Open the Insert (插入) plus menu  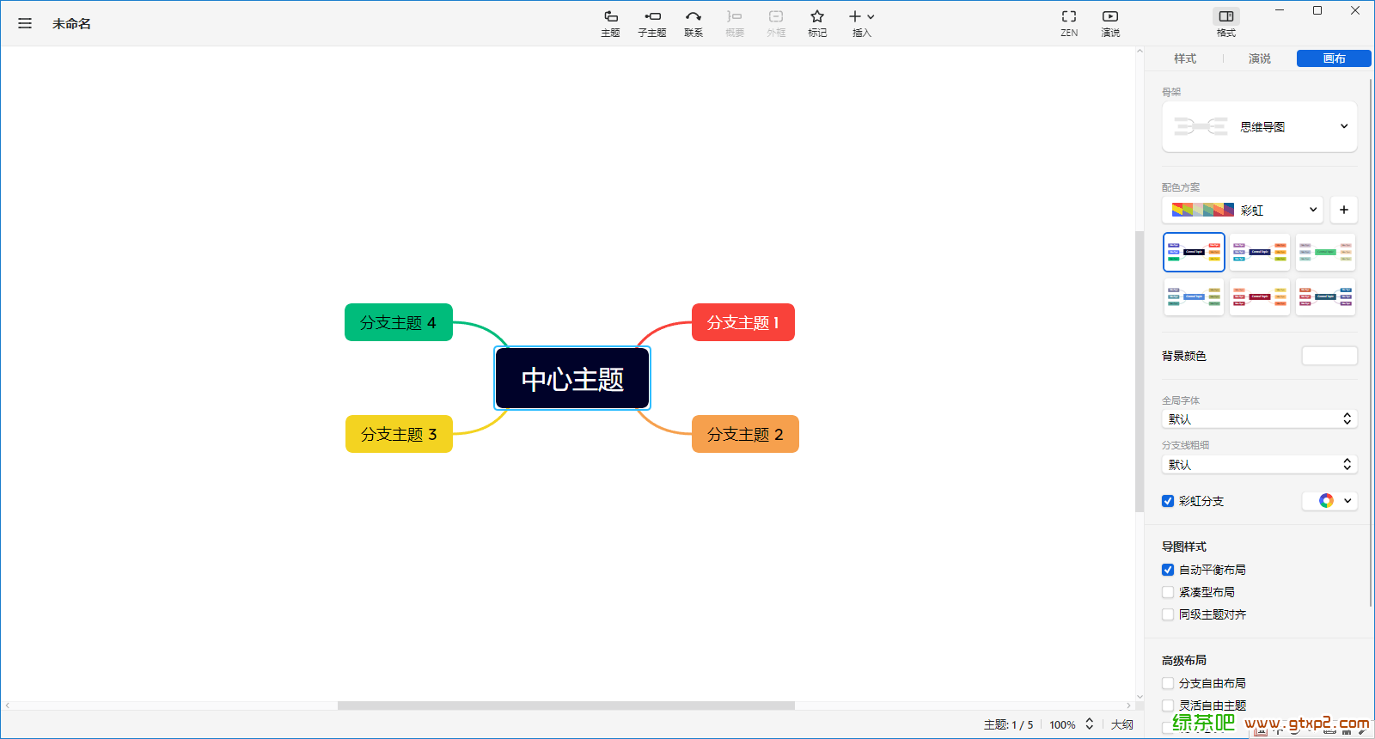click(x=861, y=22)
